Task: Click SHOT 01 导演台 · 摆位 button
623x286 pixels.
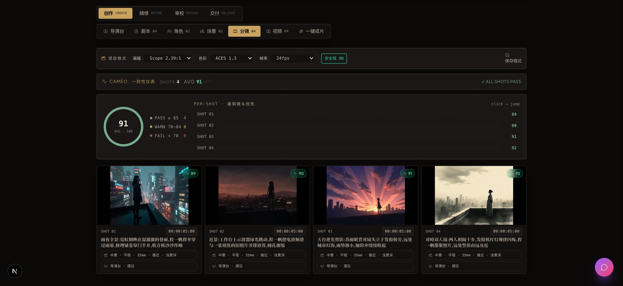Action: click(149, 266)
